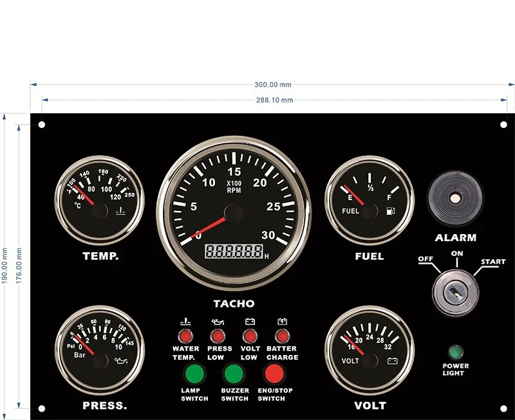Click the battery symbol above volt low lamp
The height and width of the screenshot is (420, 515).
pyautogui.click(x=250, y=321)
